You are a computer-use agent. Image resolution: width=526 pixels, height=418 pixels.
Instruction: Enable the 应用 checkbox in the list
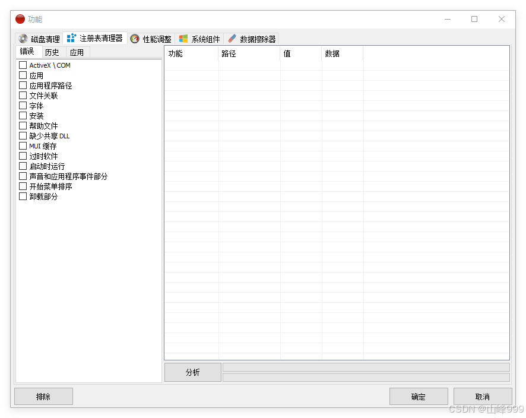23,75
